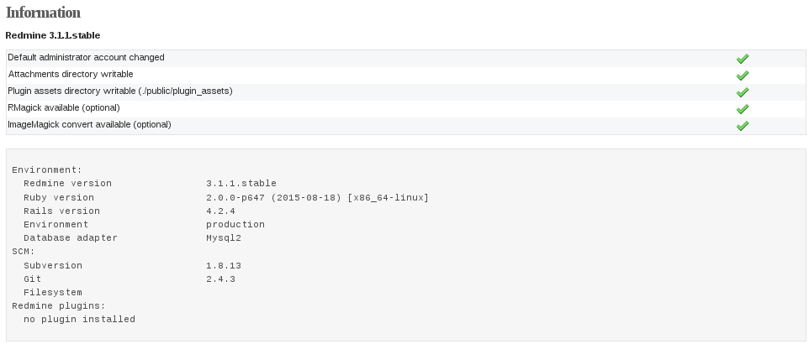Image resolution: width=809 pixels, height=344 pixels.
Task: Click the Rails version value 4.2.4
Action: pos(221,211)
